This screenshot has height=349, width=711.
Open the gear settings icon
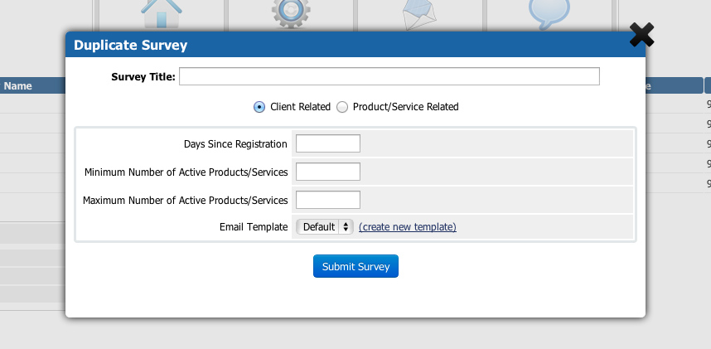pos(291,14)
